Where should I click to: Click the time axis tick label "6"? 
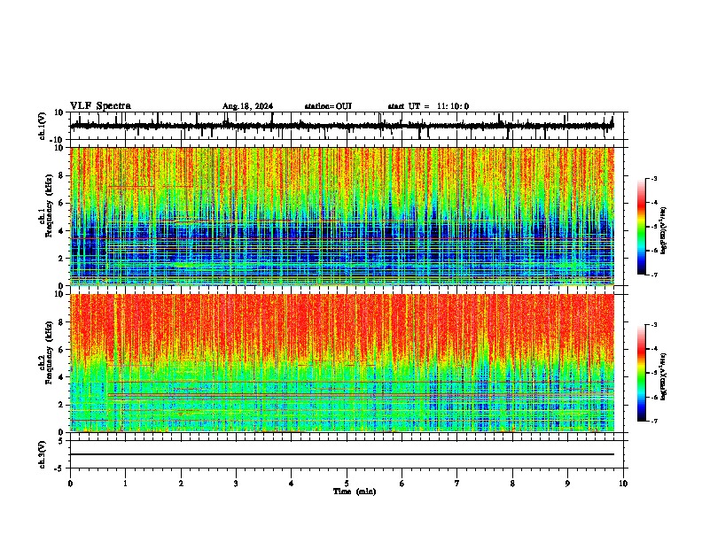(402, 484)
